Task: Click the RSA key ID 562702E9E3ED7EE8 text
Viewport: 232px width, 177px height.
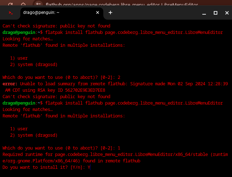Action: (x=71, y=90)
